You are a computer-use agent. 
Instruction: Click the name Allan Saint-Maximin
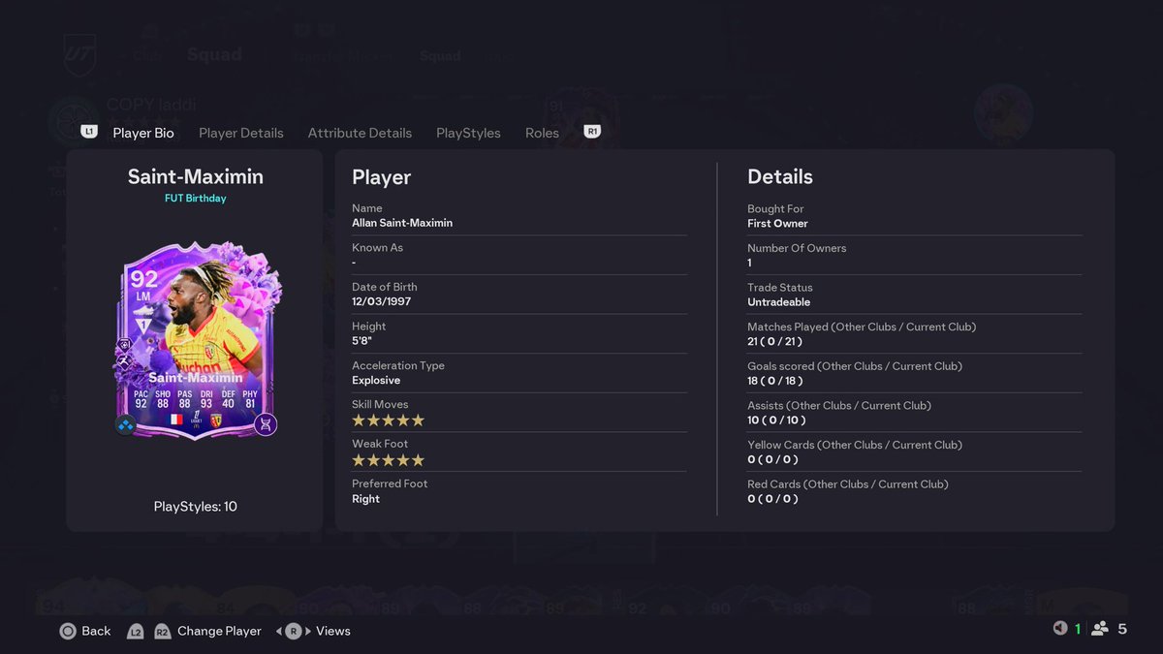click(x=402, y=223)
